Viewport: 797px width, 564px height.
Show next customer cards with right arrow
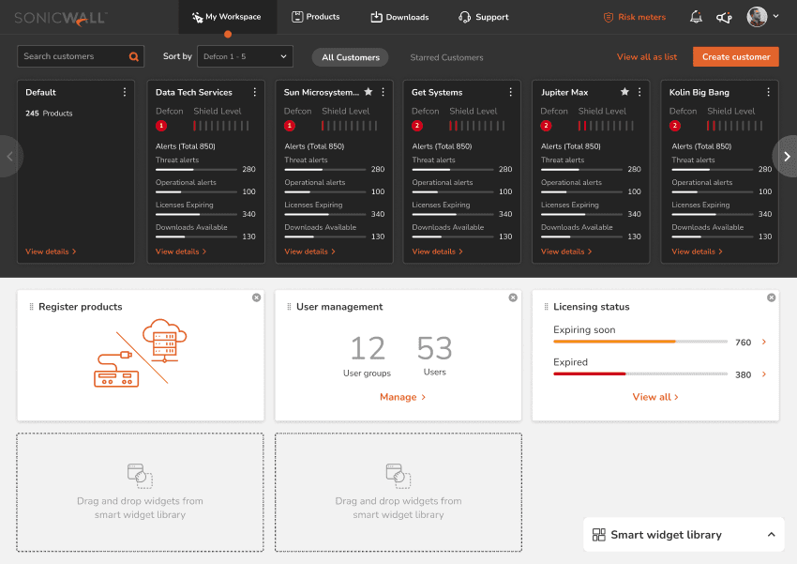click(786, 156)
